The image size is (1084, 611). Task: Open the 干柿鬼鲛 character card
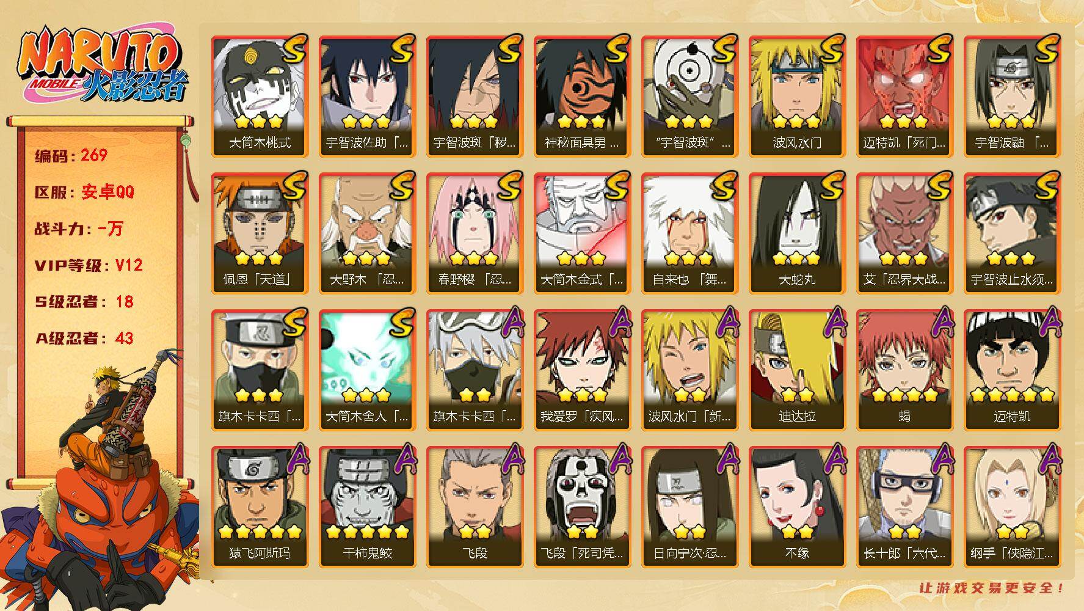pos(367,507)
